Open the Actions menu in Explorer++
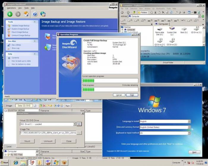This screenshot has width=208, height=166. tap(147, 9)
